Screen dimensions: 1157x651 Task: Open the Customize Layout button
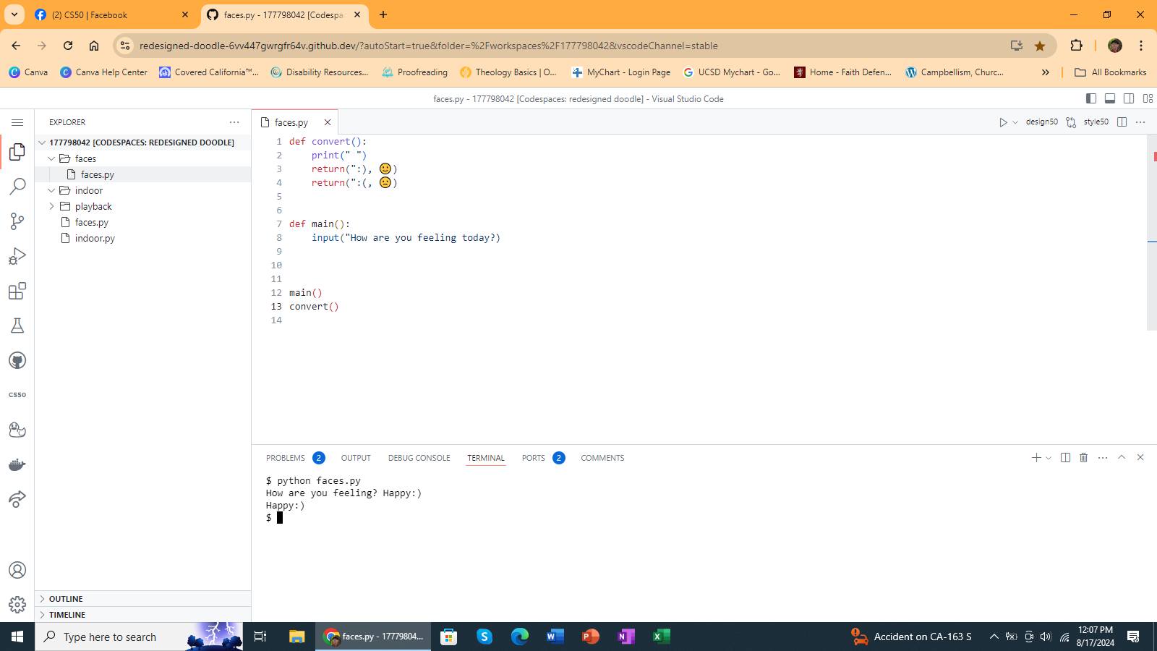pos(1148,98)
